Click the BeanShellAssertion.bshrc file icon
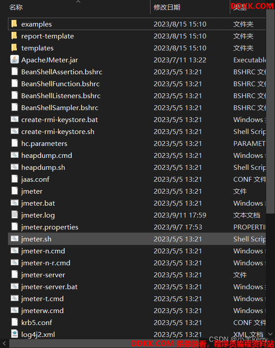This screenshot has width=275, height=348. pyautogui.click(x=15, y=72)
